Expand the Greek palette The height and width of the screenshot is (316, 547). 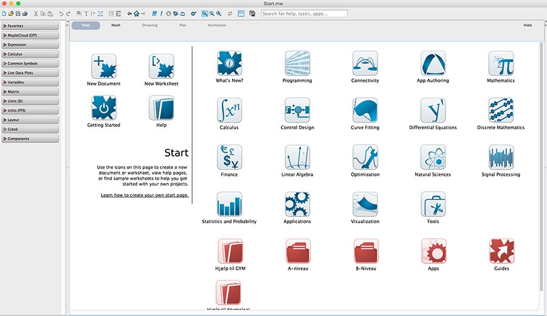point(30,129)
